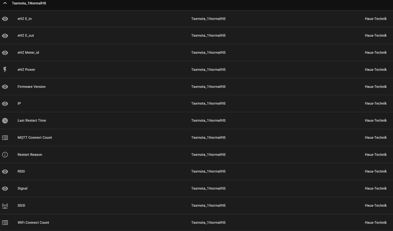This screenshot has height=231, width=393.
Task: Click Haus-Technik area in the SSID row
Action: pyautogui.click(x=376, y=205)
